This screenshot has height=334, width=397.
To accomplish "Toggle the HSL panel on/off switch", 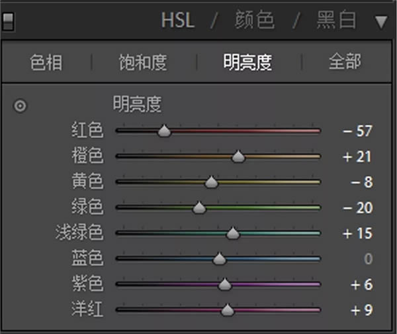I will [9, 23].
